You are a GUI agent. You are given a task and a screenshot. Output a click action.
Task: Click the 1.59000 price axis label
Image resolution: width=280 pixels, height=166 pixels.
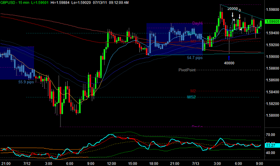(272, 56)
